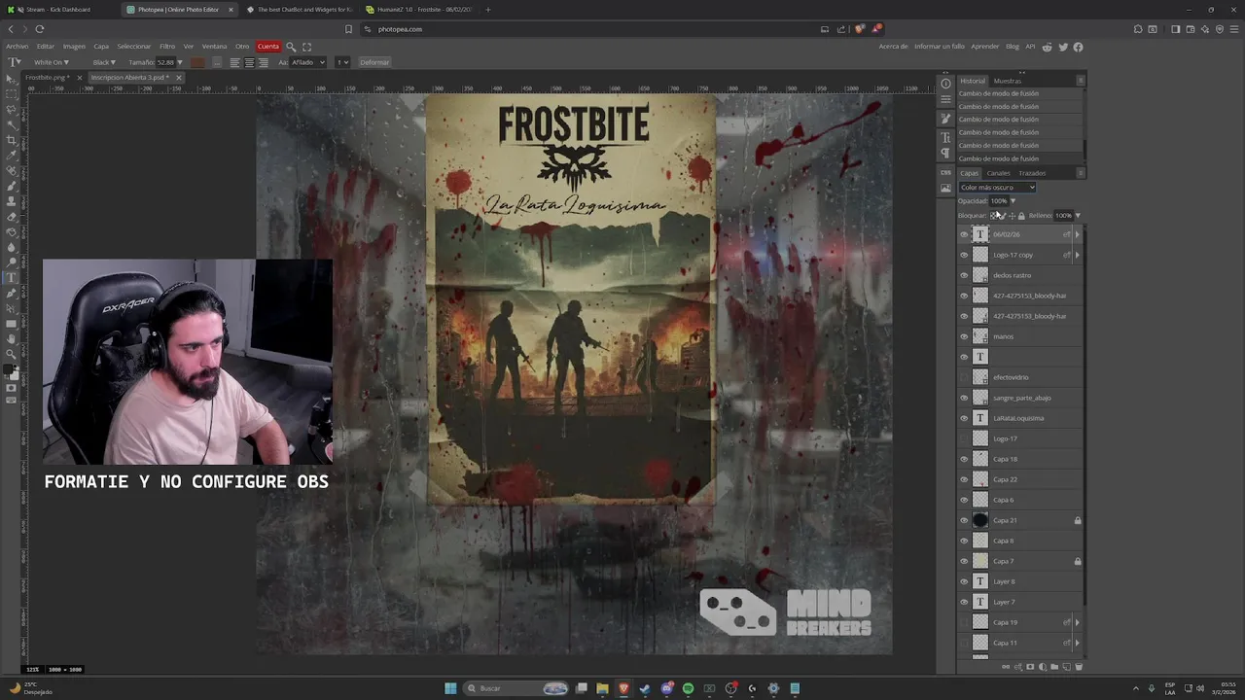
Task: Expand effects of Logo-17 copy layer
Action: click(1077, 255)
